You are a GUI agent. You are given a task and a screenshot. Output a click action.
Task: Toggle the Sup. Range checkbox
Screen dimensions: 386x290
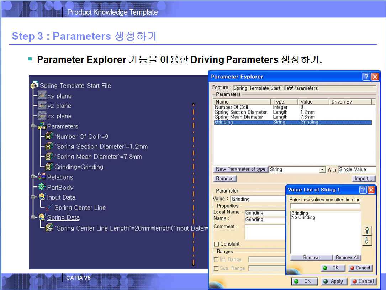coord(216,268)
